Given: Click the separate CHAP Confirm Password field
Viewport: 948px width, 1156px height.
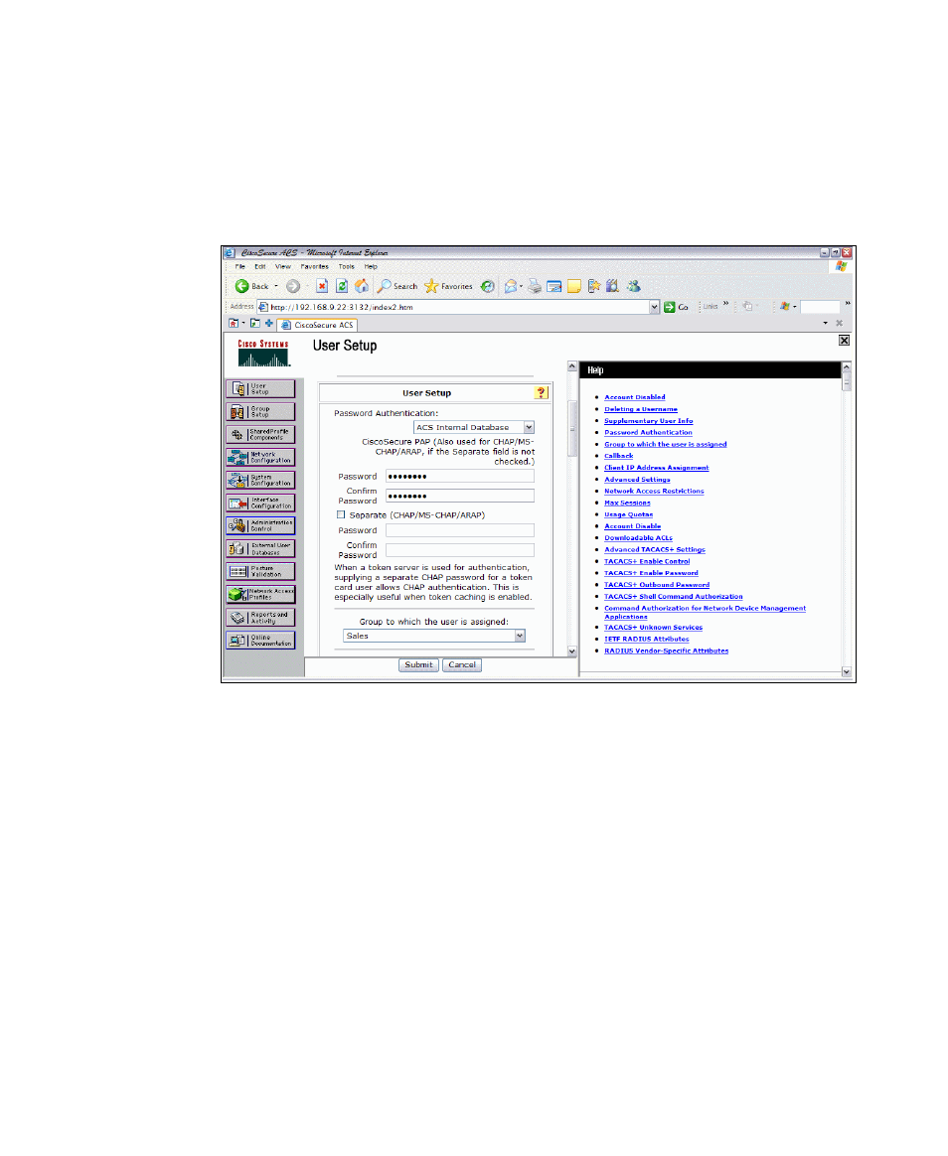Looking at the screenshot, I should click(x=460, y=550).
